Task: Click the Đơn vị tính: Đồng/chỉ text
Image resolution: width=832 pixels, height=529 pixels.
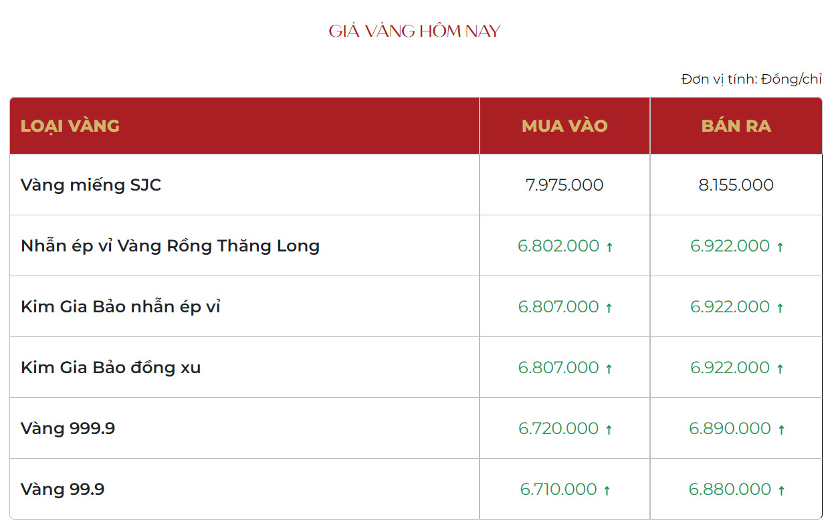Action: [x=751, y=80]
